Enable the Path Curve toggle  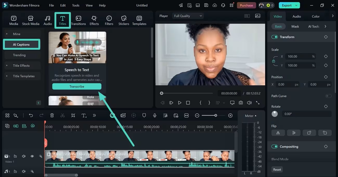click(328, 96)
